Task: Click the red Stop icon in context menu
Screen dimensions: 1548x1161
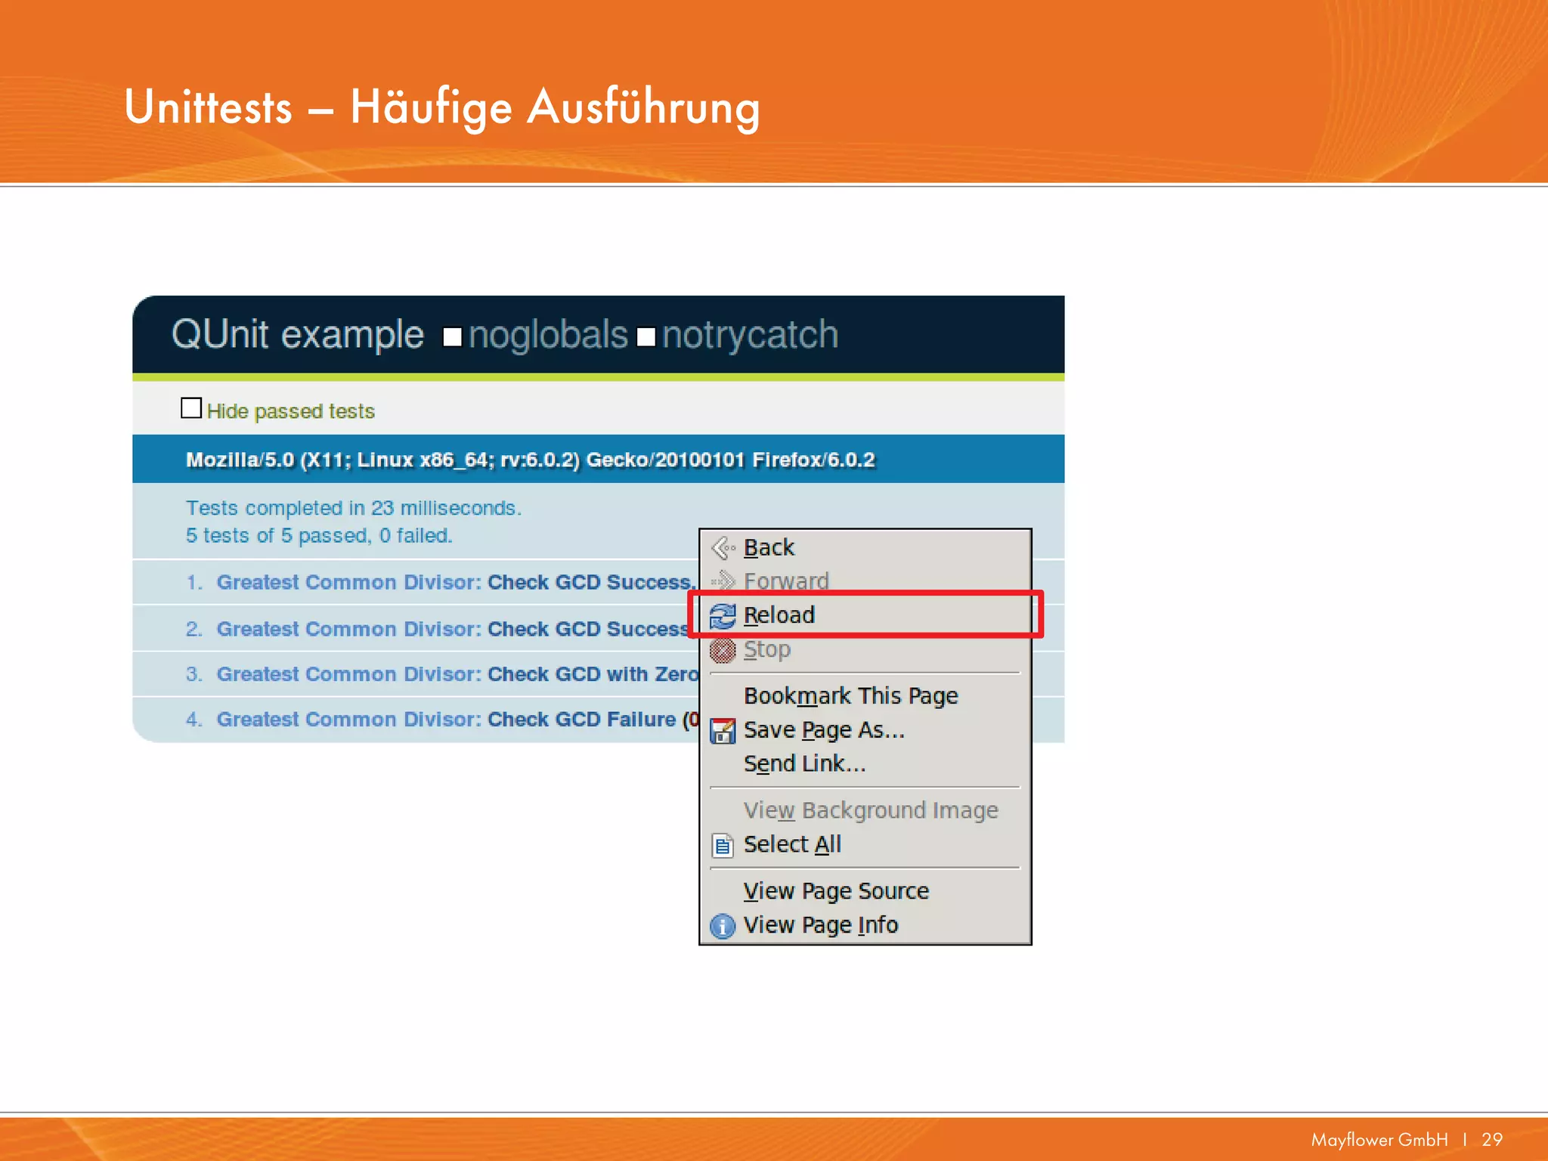Action: coord(723,649)
